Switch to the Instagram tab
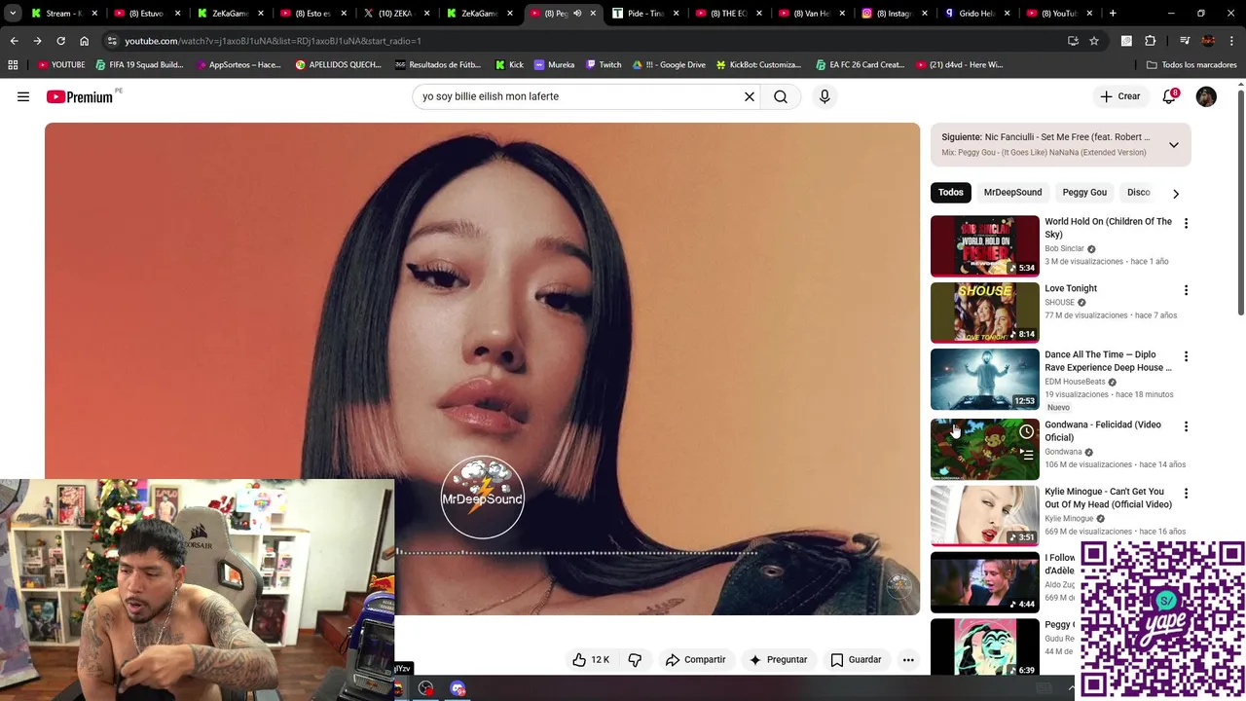The height and width of the screenshot is (701, 1246). (896, 14)
